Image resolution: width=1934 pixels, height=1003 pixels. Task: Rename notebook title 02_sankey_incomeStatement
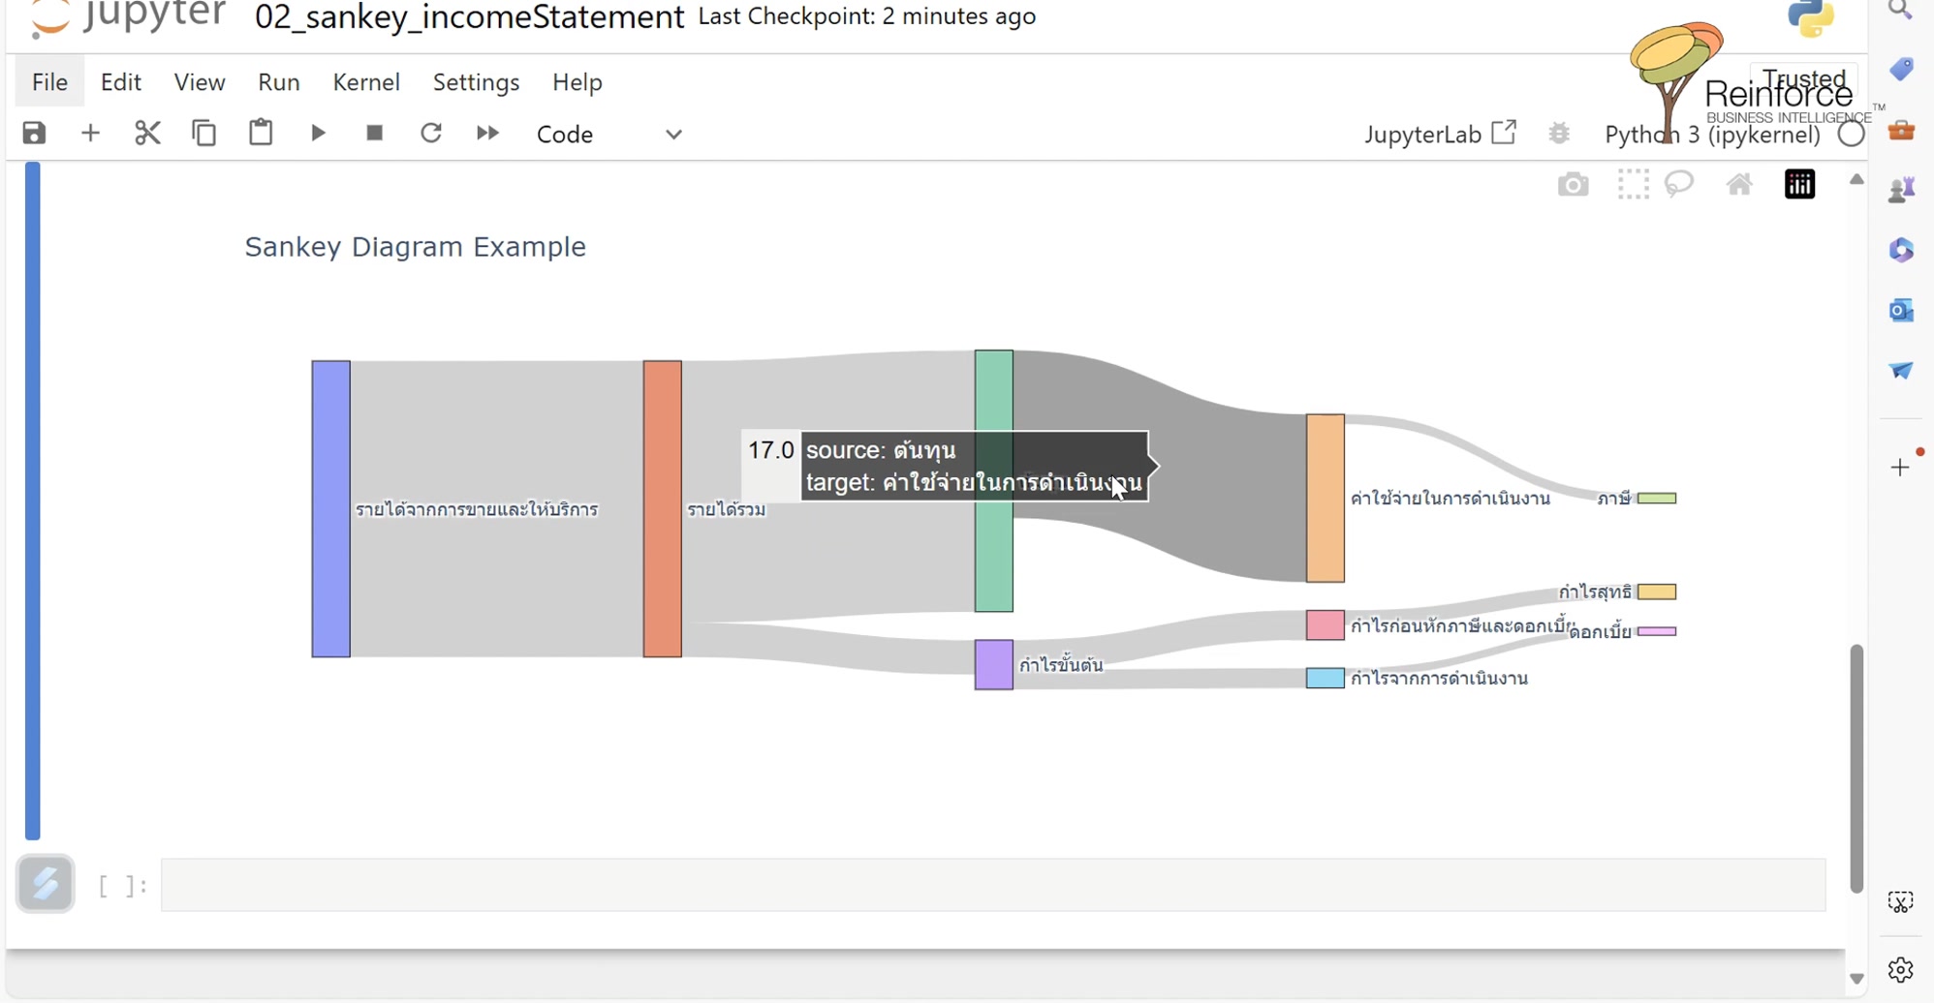pos(469,17)
